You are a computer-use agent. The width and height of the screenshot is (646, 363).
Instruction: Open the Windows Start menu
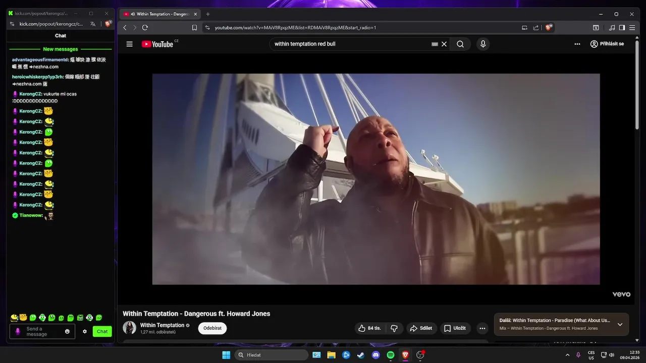pyautogui.click(x=226, y=355)
